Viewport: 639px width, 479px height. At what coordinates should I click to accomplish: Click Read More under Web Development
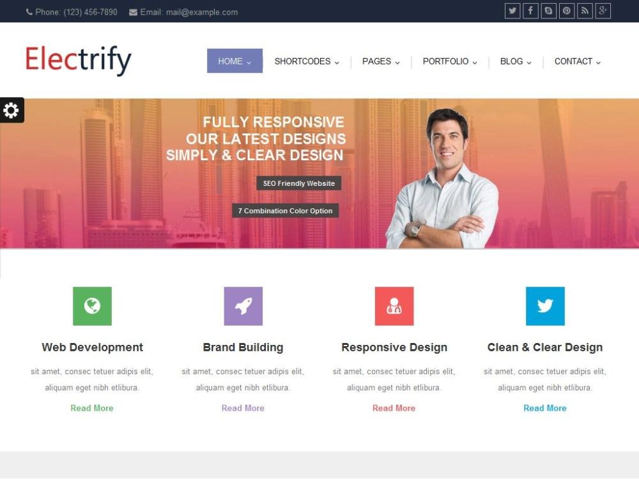tap(92, 408)
